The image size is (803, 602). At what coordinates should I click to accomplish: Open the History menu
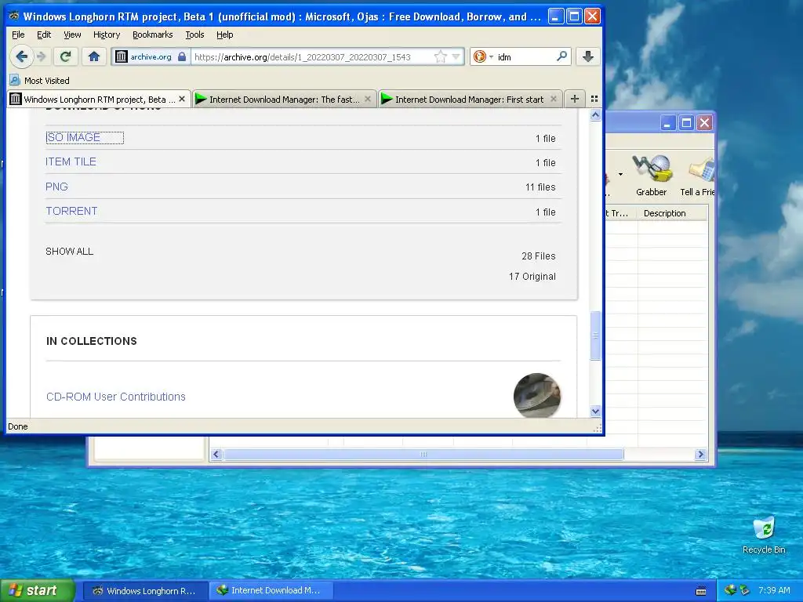click(107, 34)
